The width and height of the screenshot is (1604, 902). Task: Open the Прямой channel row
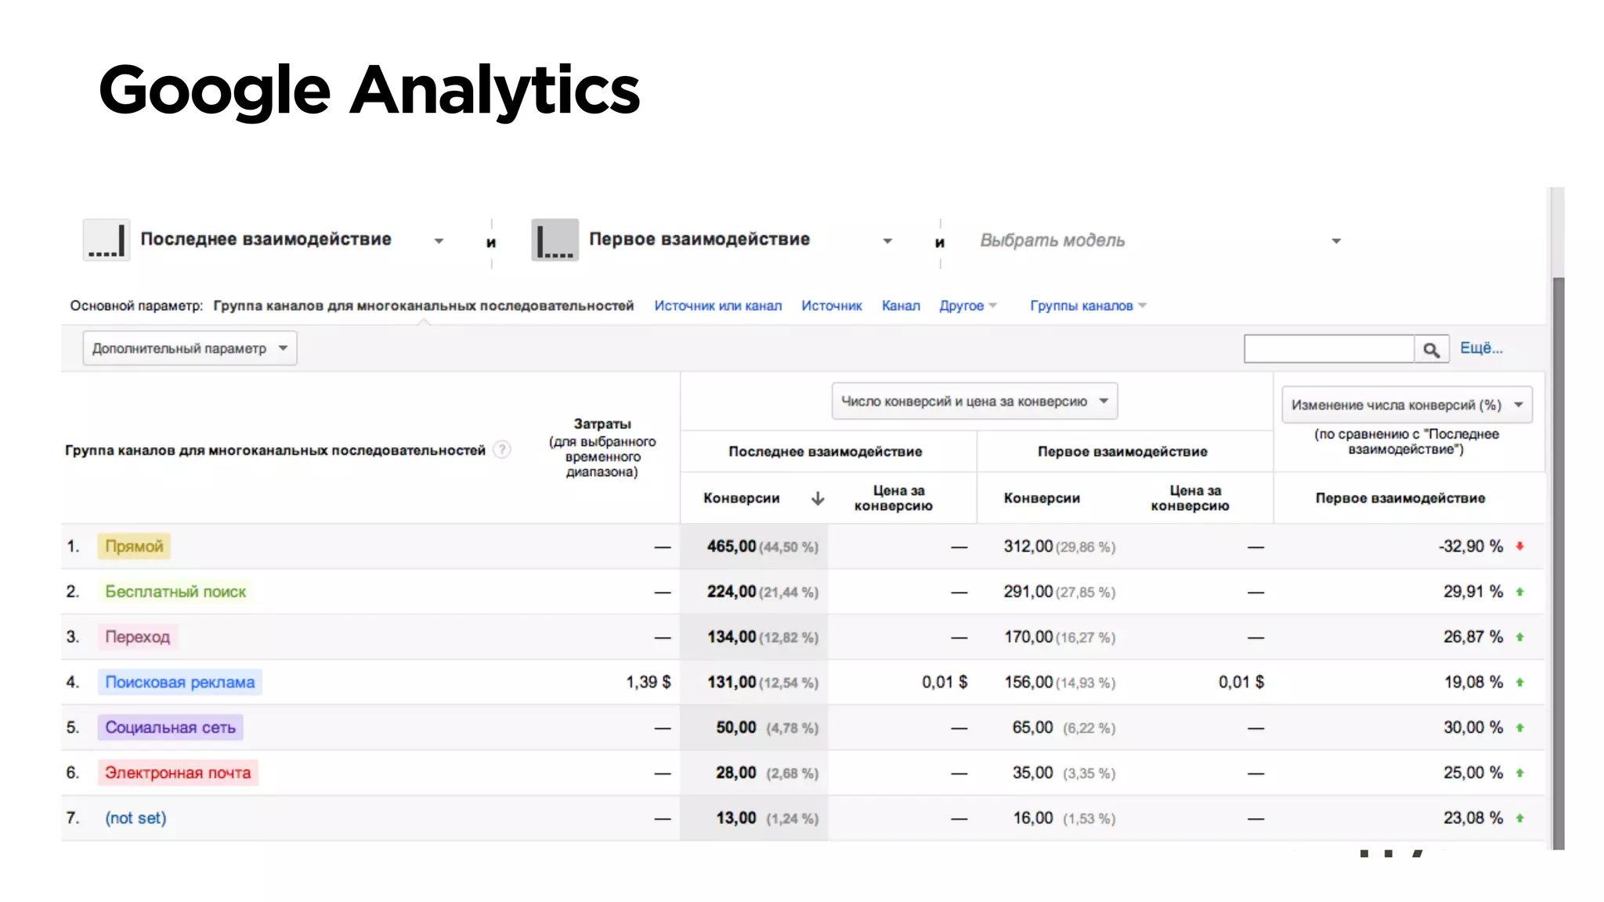point(134,546)
